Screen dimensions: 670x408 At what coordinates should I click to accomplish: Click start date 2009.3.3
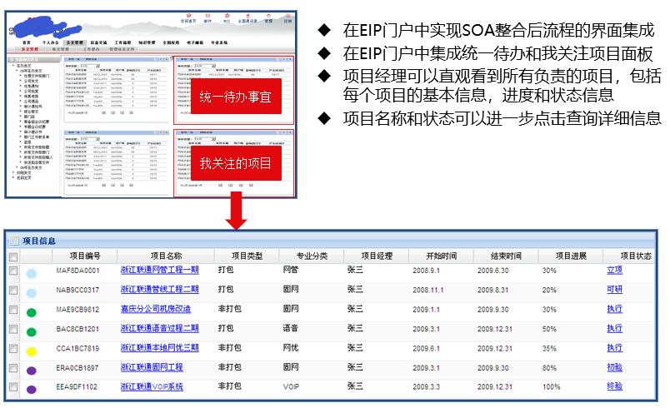427,387
